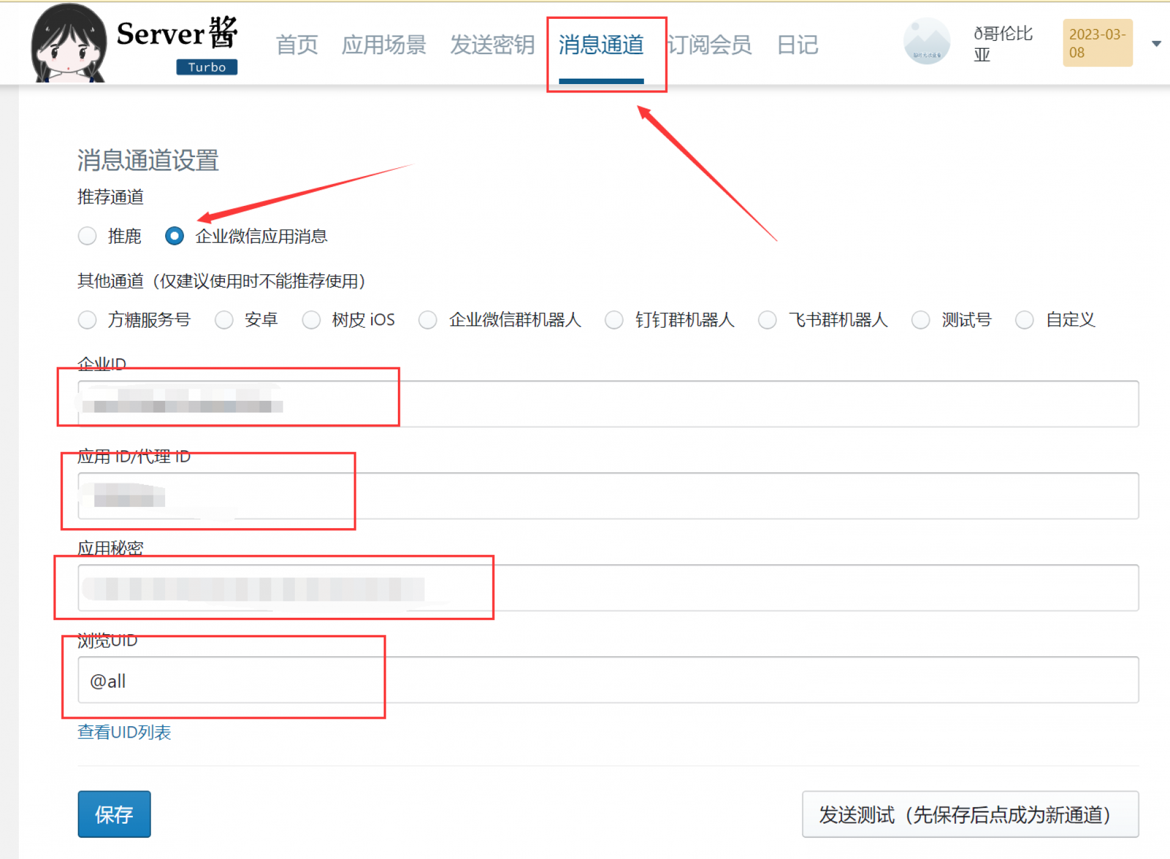1170x859 pixels.
Task: Click the Turbo badge under logo
Action: coord(207,67)
